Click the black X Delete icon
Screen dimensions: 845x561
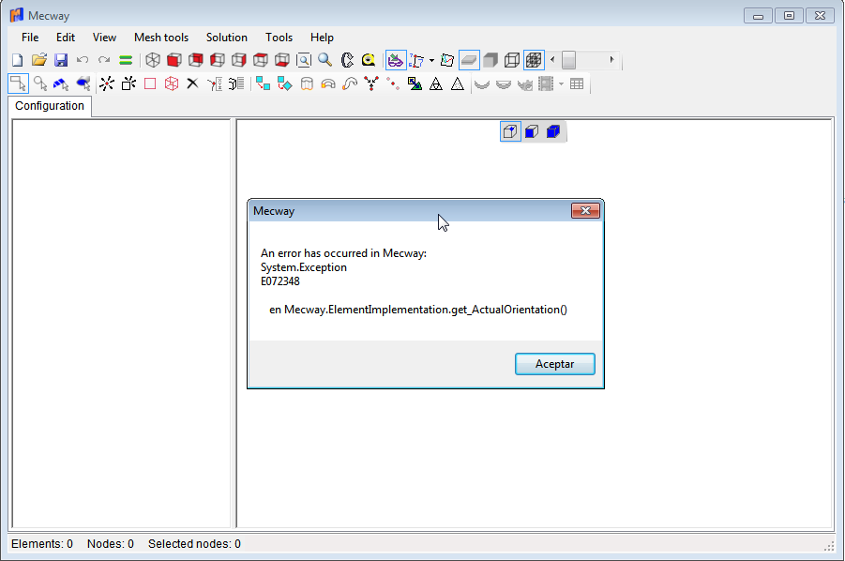click(x=192, y=83)
